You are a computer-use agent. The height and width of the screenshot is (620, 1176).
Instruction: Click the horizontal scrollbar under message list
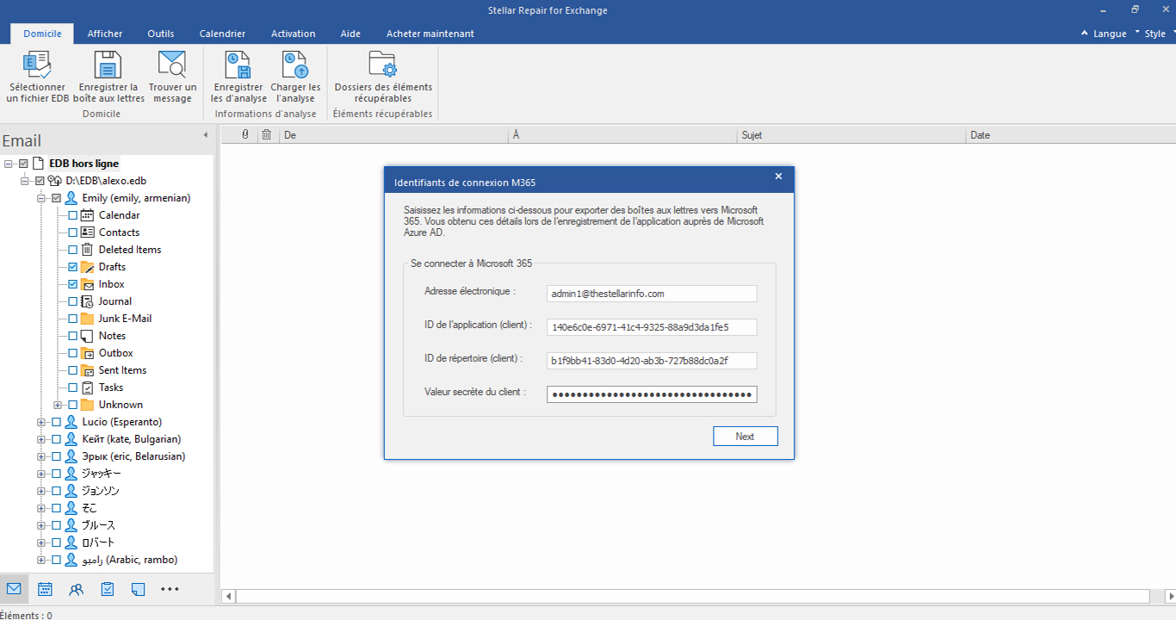(693, 596)
